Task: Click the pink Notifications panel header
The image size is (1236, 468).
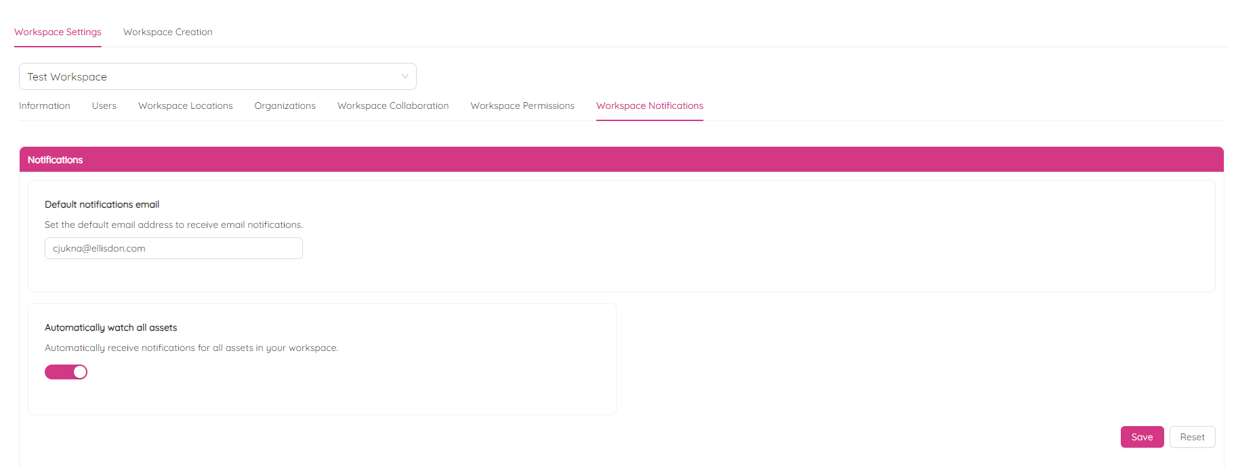Action: tap(621, 160)
